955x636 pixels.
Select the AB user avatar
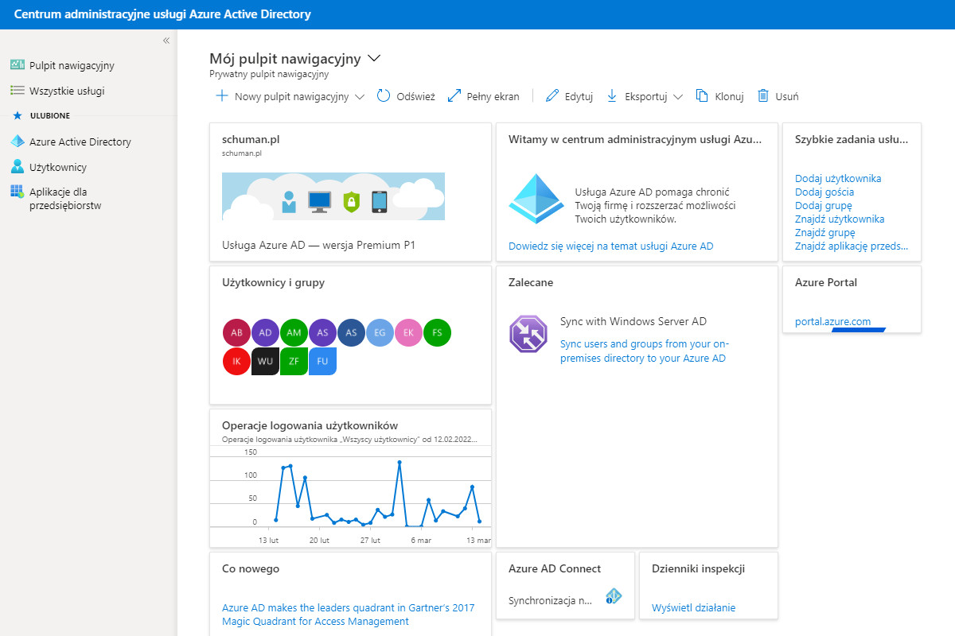[236, 332]
